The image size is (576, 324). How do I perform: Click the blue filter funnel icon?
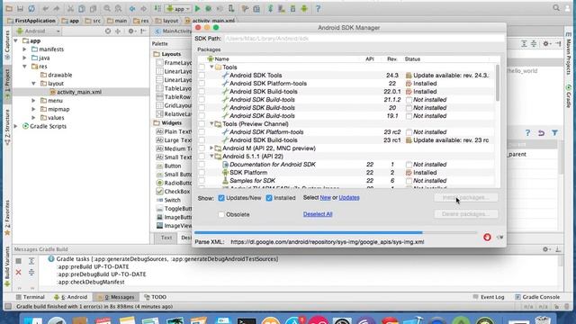554,132
